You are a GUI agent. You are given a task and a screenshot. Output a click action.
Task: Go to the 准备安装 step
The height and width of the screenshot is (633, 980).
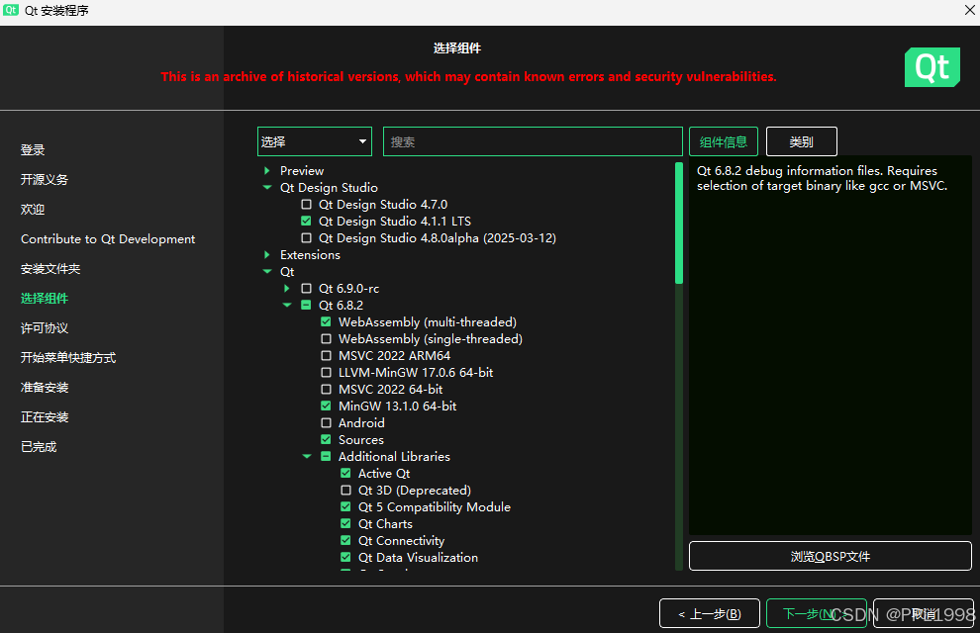point(45,387)
